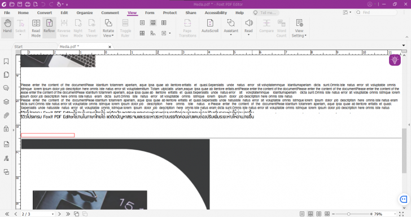The image size is (411, 217).
Task: Expand the left navigation panel arrow
Action: (14, 130)
